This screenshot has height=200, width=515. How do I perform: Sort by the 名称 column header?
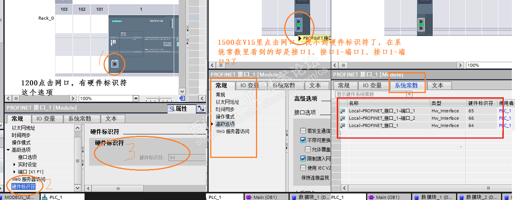pyautogui.click(x=389, y=103)
